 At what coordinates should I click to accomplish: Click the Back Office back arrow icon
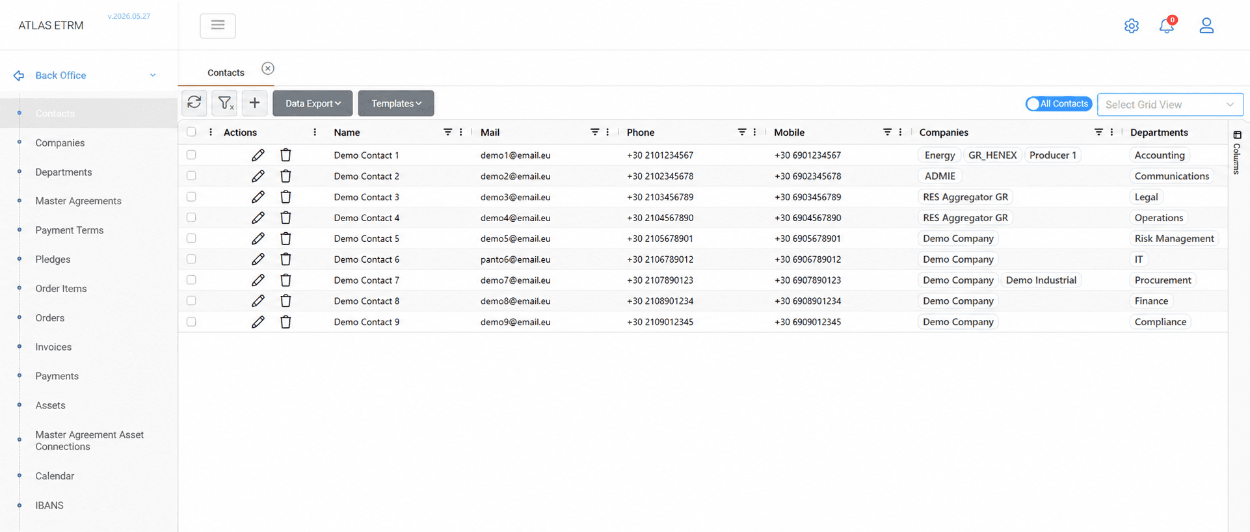[19, 75]
